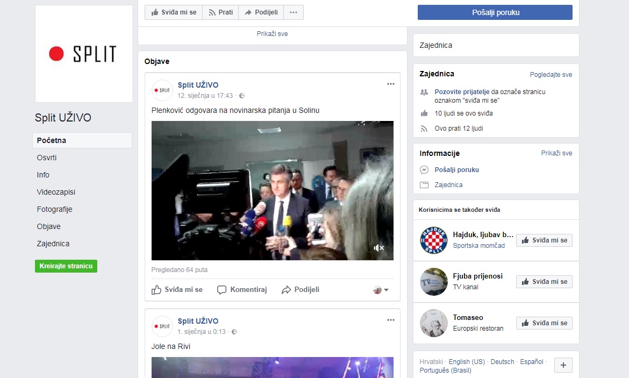Open more options next to Podijeli button
629x378 pixels.
click(293, 12)
